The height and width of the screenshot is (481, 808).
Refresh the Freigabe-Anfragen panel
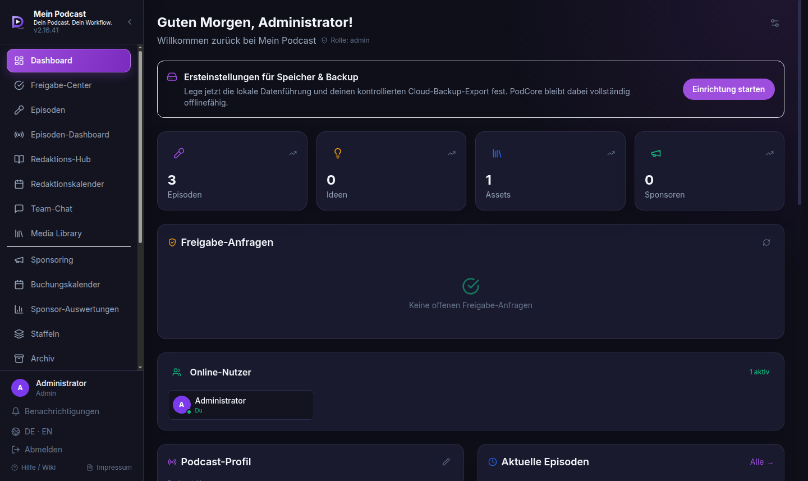pyautogui.click(x=766, y=242)
